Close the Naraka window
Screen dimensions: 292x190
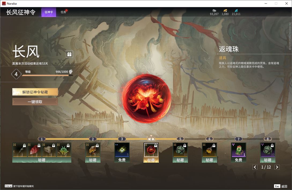[x=286, y=3]
